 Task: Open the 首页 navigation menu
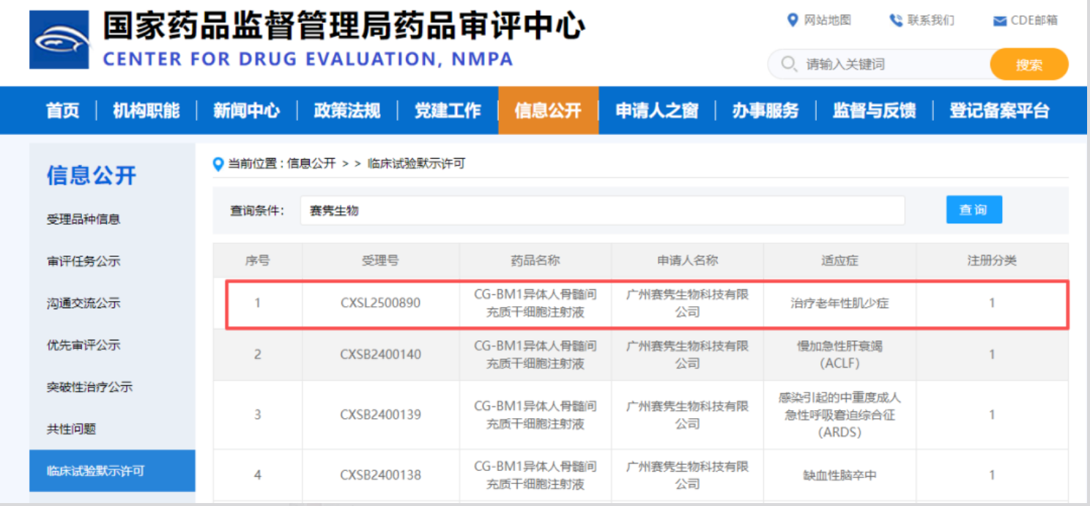62,111
